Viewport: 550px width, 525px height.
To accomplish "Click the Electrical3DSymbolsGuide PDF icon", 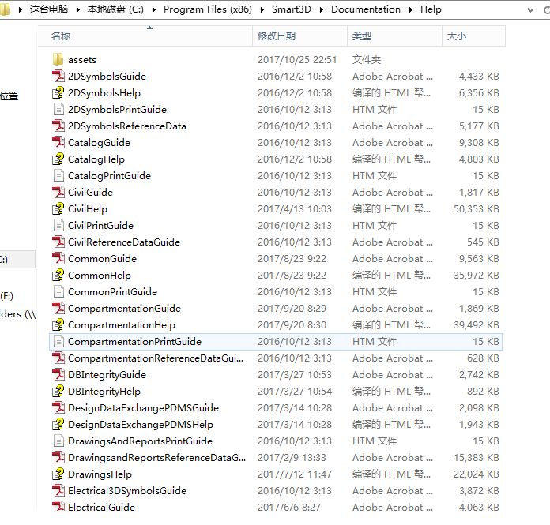I will coord(58,490).
